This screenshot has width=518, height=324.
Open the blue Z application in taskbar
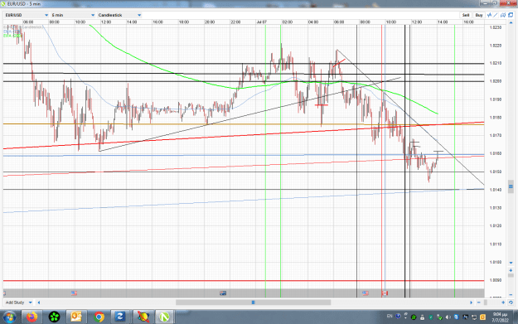[120, 317]
